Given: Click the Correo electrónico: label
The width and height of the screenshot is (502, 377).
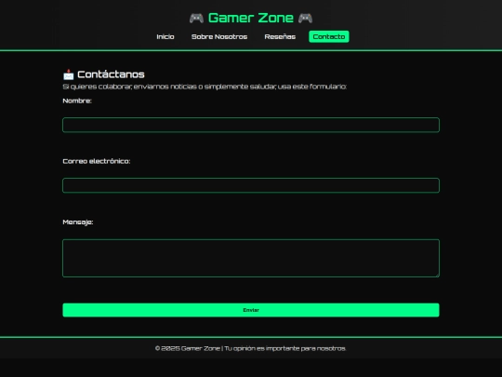Looking at the screenshot, I should (x=97, y=161).
